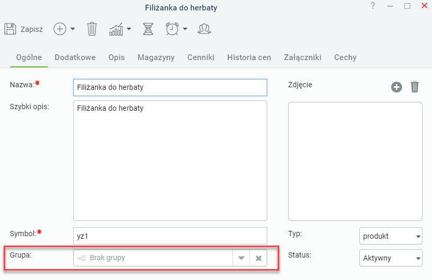Click the Zapisz save icon
Viewport: 432px width, 280px height.
pyautogui.click(x=10, y=29)
